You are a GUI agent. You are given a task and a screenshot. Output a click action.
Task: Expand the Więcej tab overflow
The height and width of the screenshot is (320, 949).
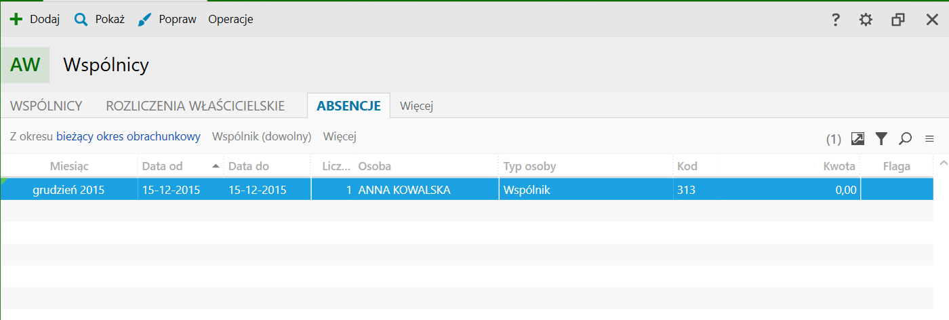(416, 106)
